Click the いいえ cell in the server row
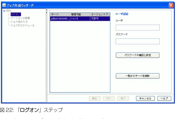Viewport: 177px width, 119px height. (x=80, y=18)
